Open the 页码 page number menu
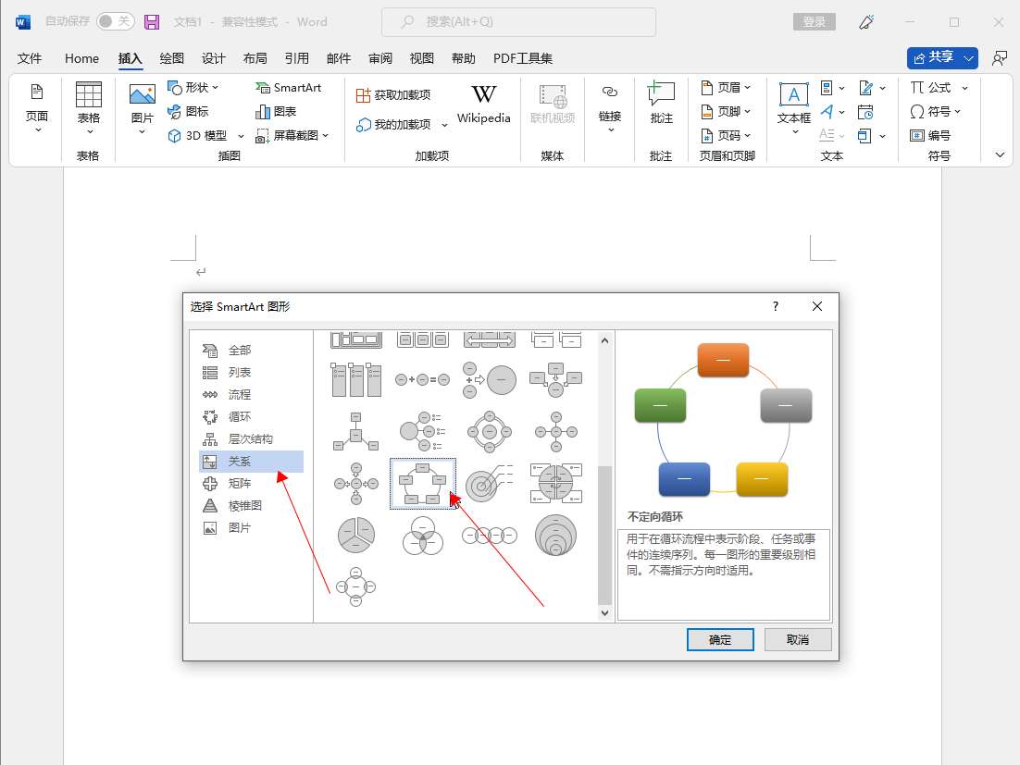Viewport: 1020px width, 765px height. [x=726, y=135]
